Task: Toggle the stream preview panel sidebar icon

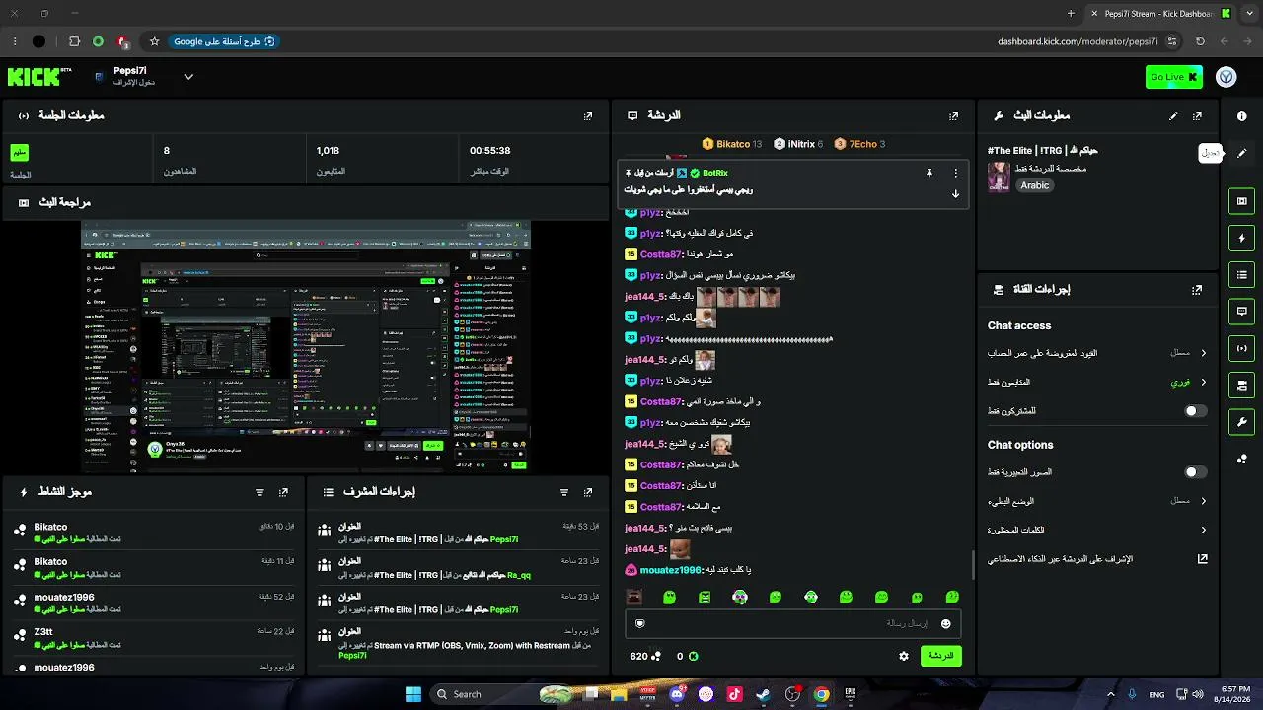Action: (1241, 201)
